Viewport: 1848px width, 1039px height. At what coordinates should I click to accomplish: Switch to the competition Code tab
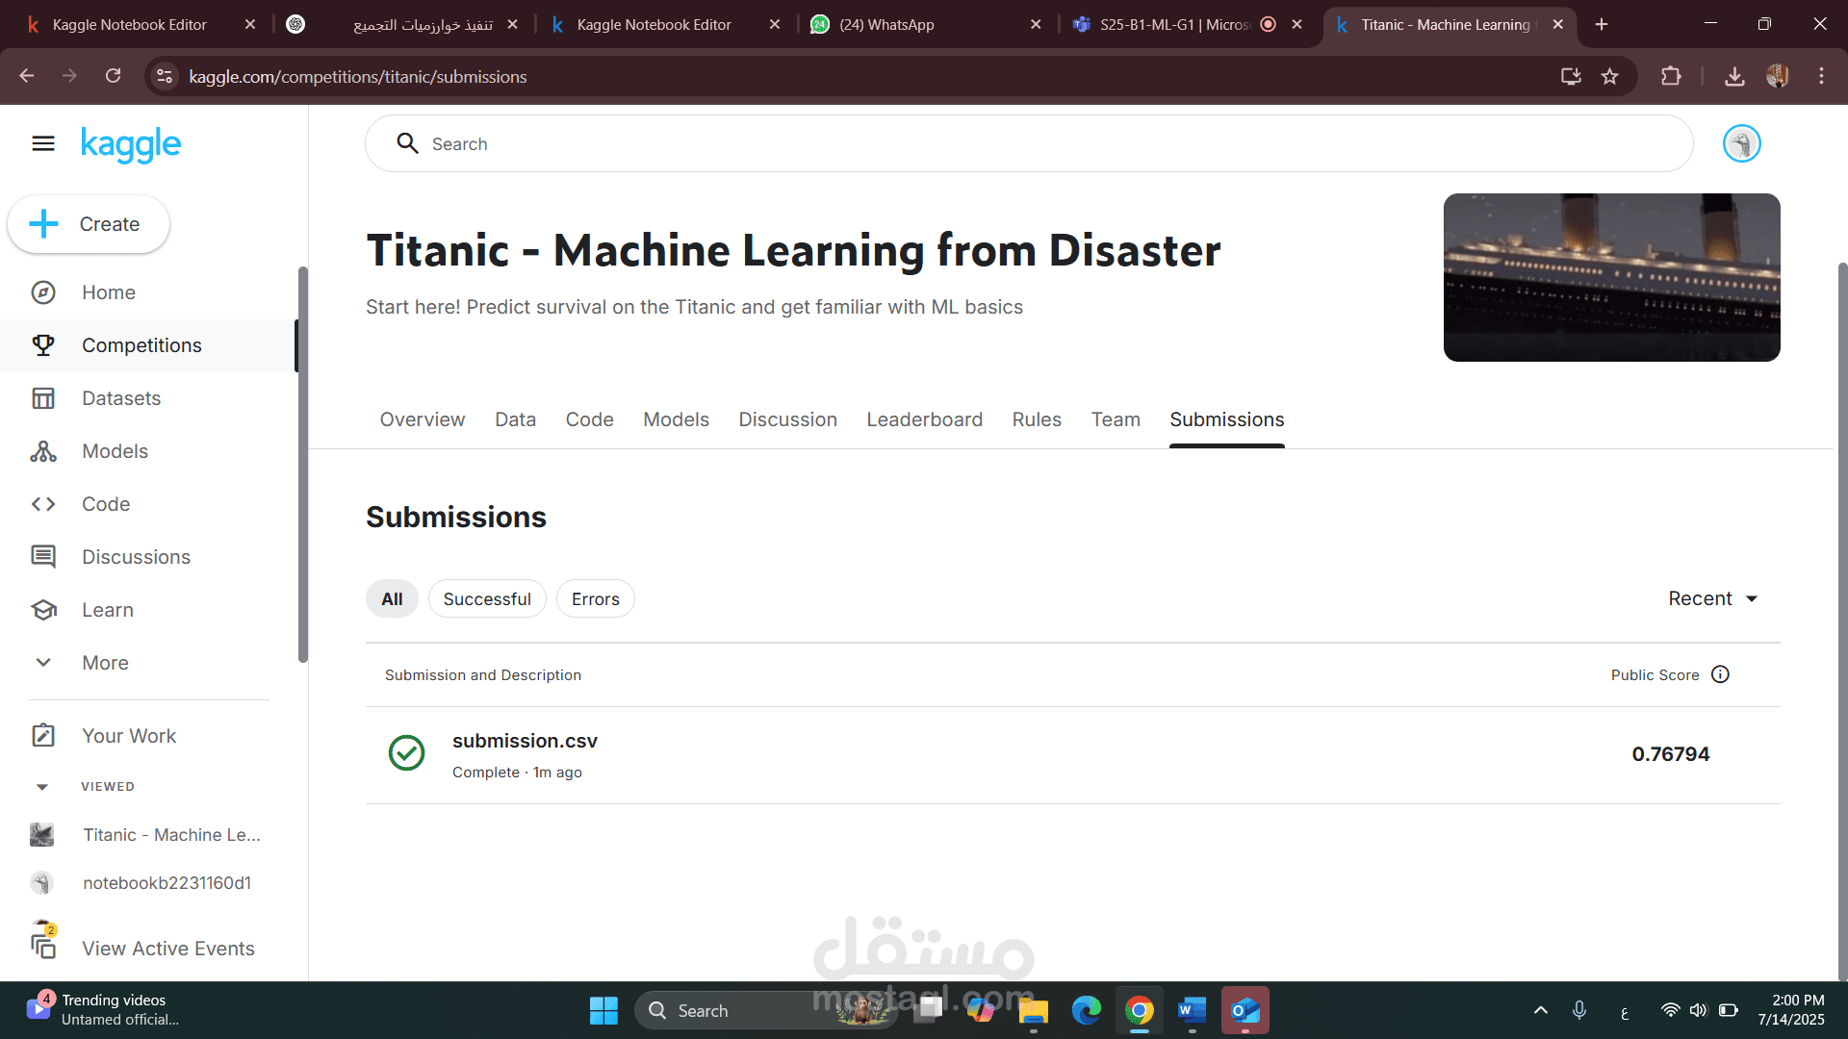589,420
